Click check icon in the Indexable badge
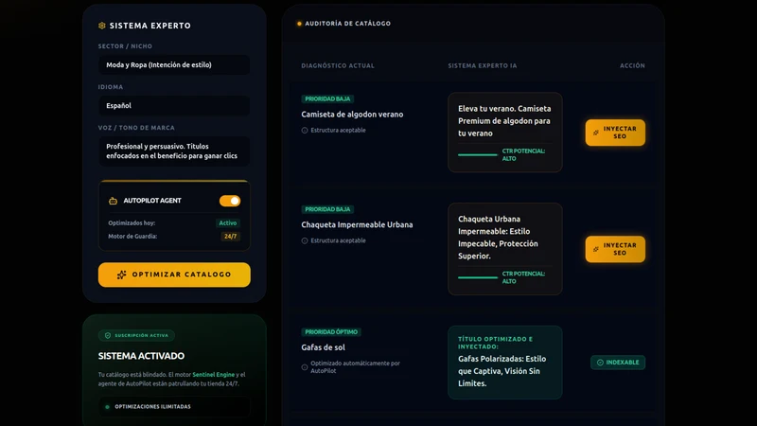 [600, 363]
